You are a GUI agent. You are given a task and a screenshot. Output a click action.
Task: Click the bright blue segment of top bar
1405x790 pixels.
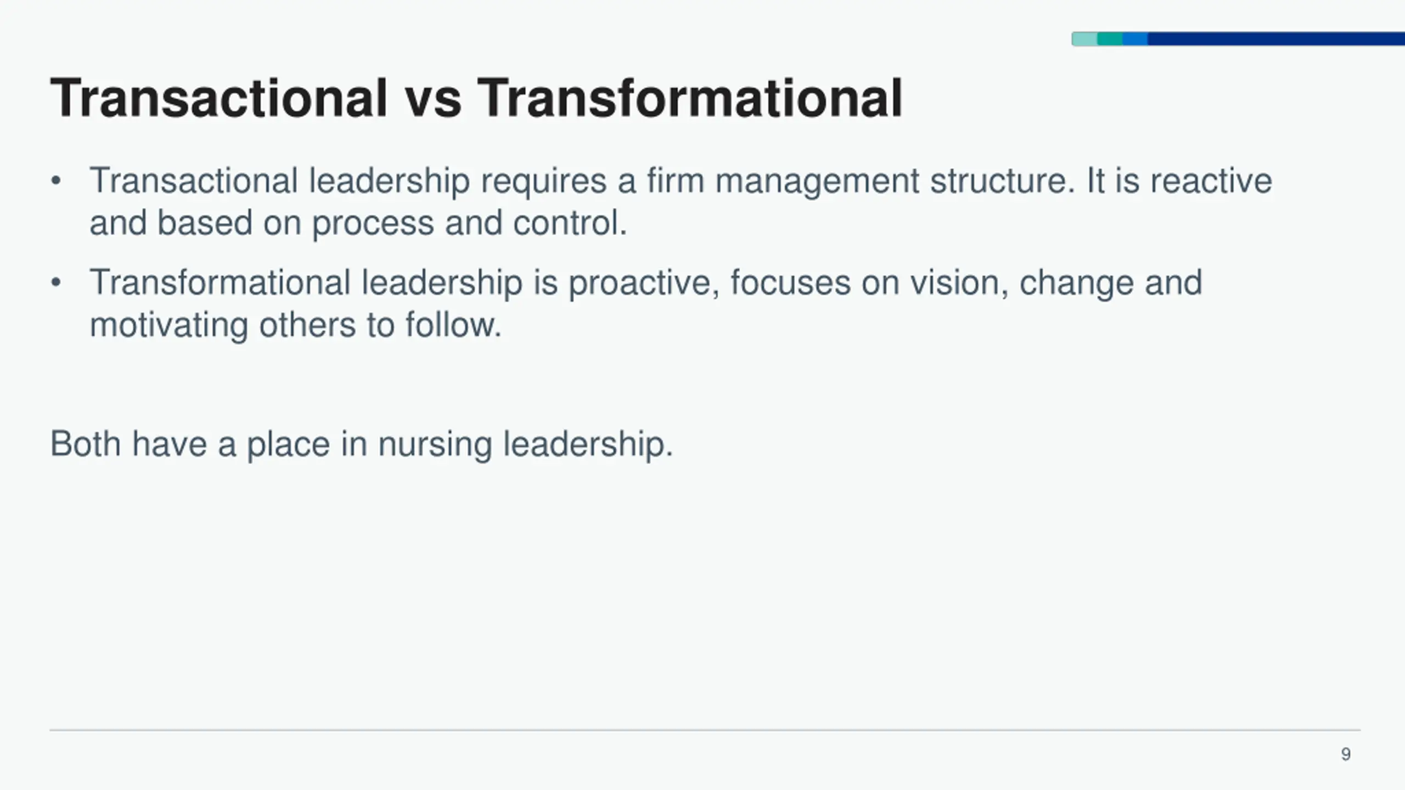tap(1135, 39)
